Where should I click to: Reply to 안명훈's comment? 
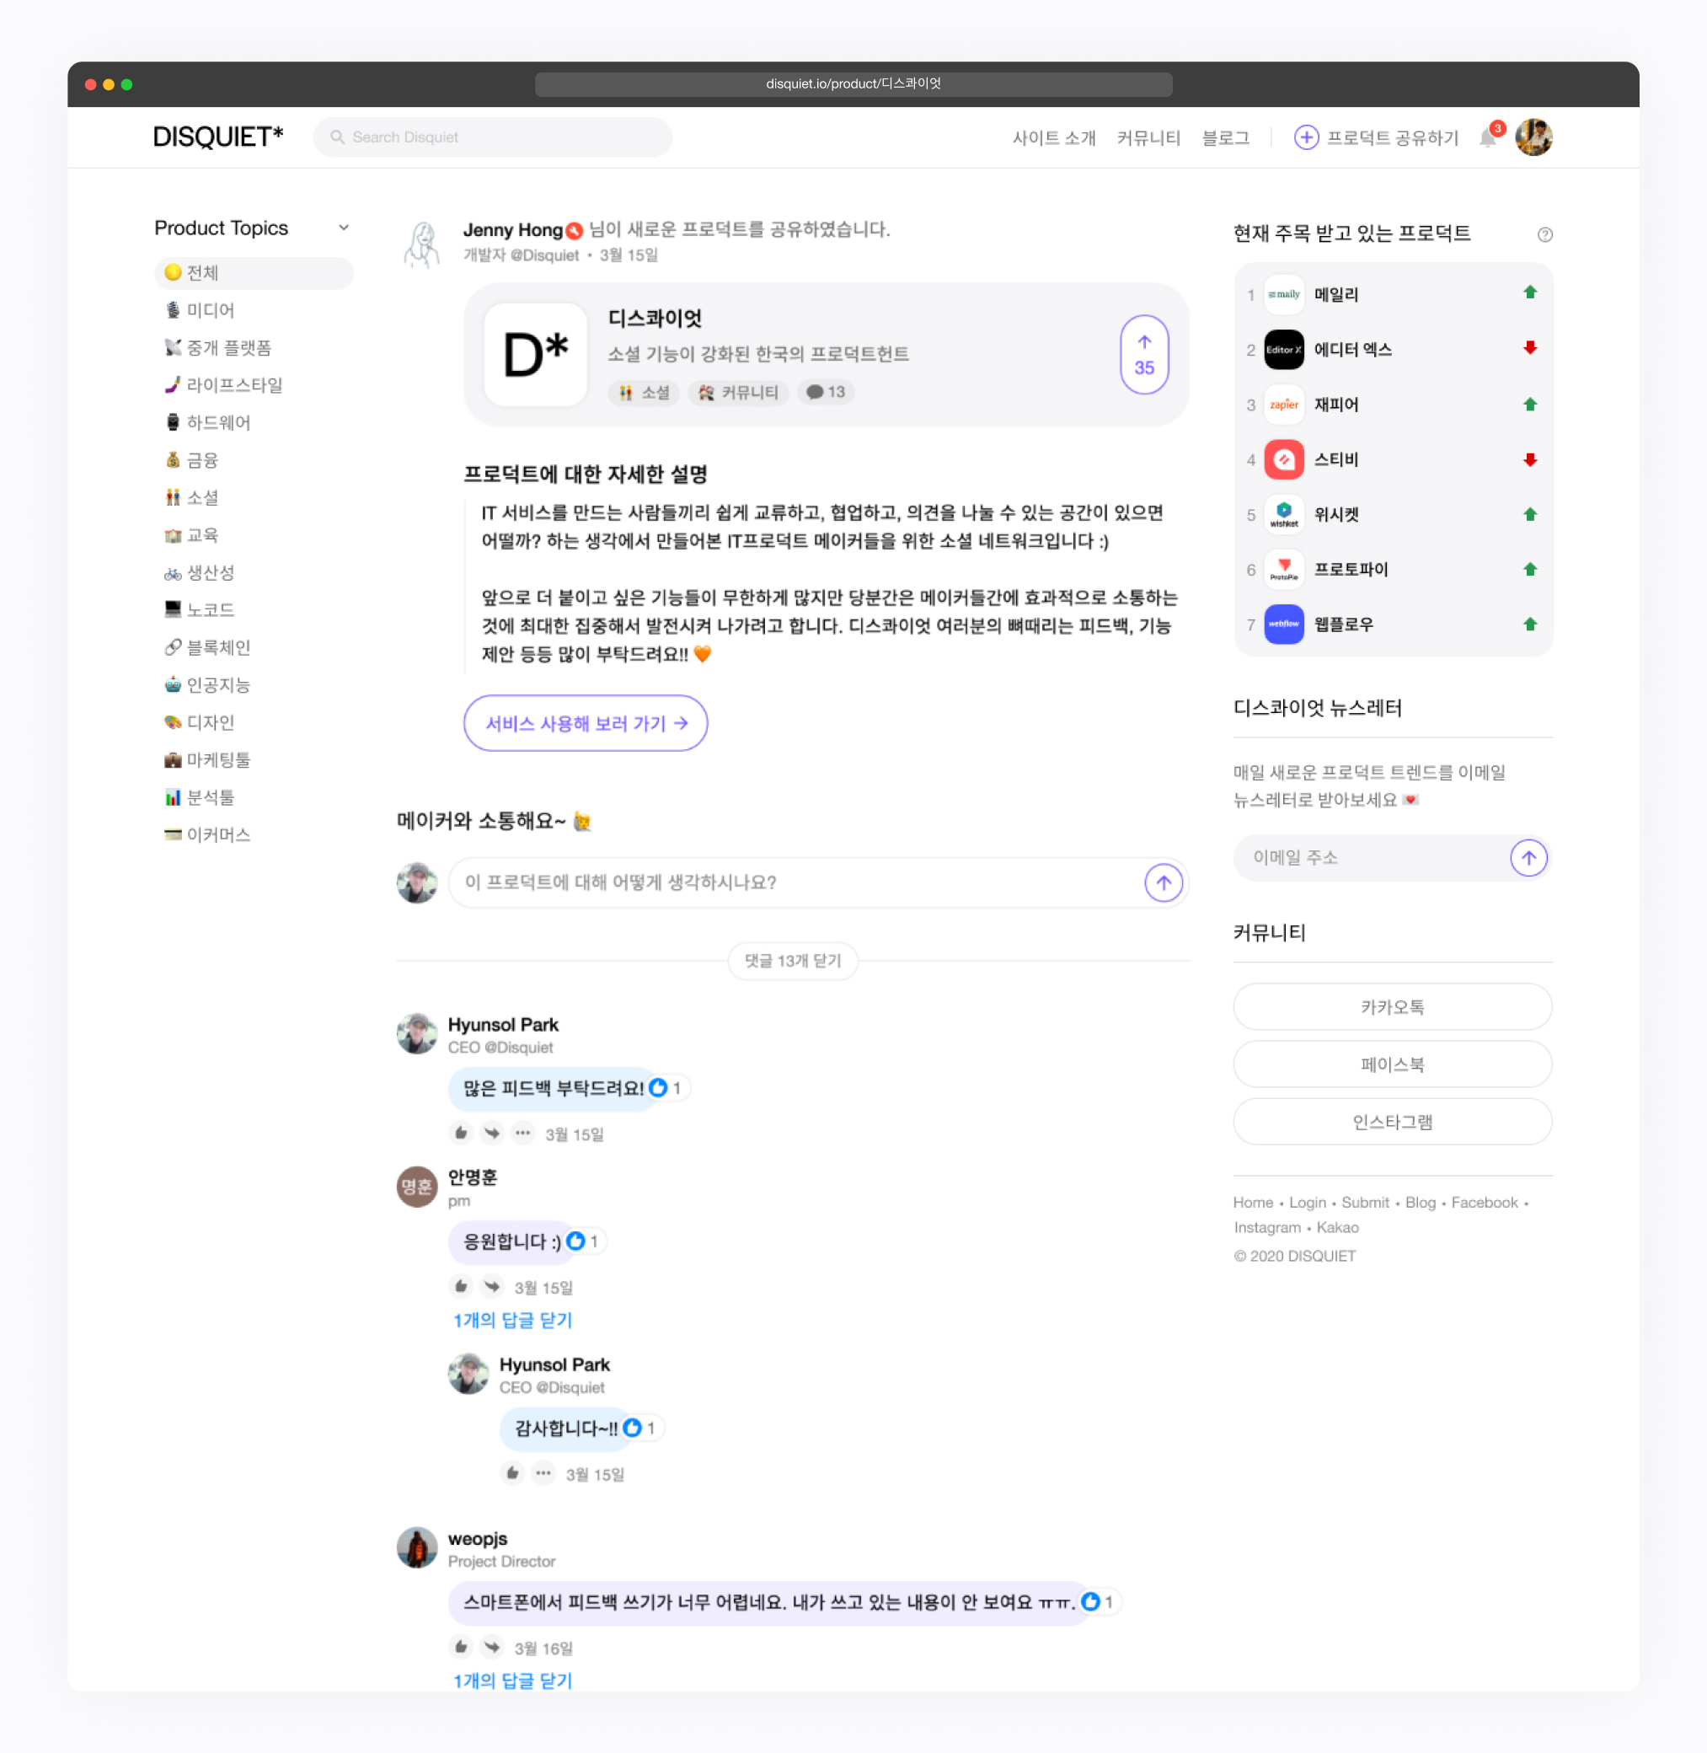492,1287
